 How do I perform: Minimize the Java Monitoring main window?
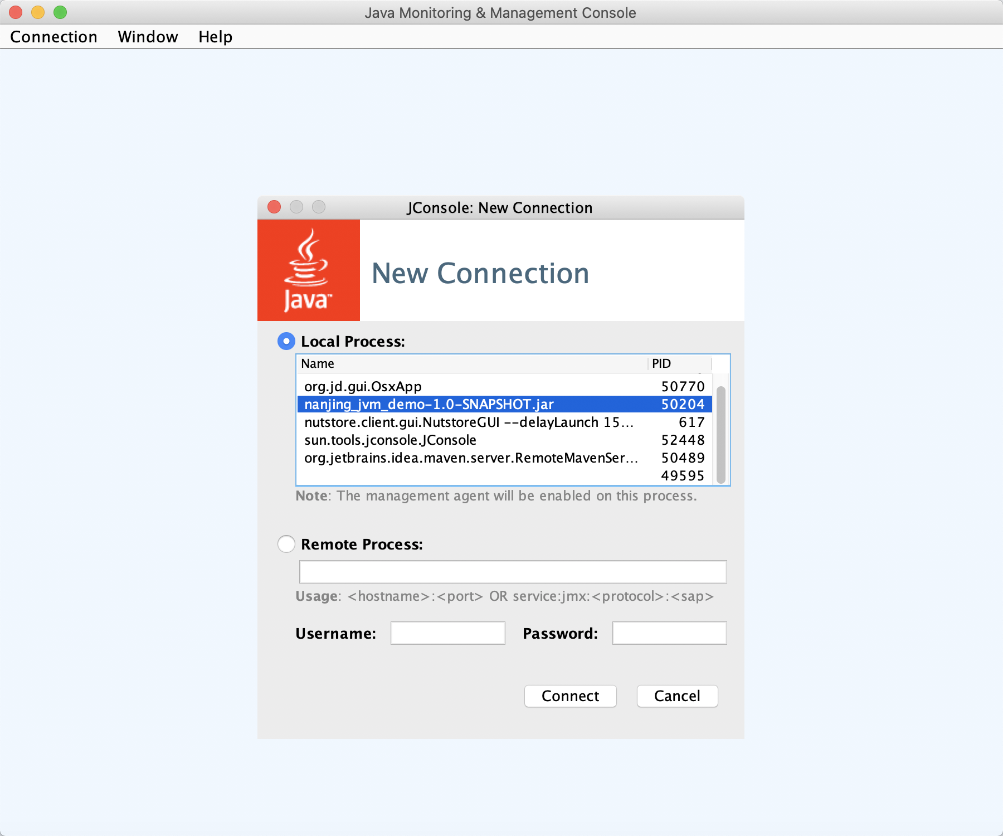[x=38, y=12]
